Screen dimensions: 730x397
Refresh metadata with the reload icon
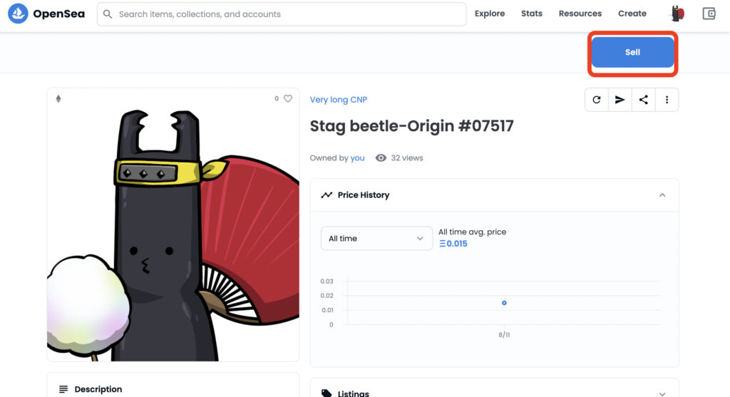point(597,100)
